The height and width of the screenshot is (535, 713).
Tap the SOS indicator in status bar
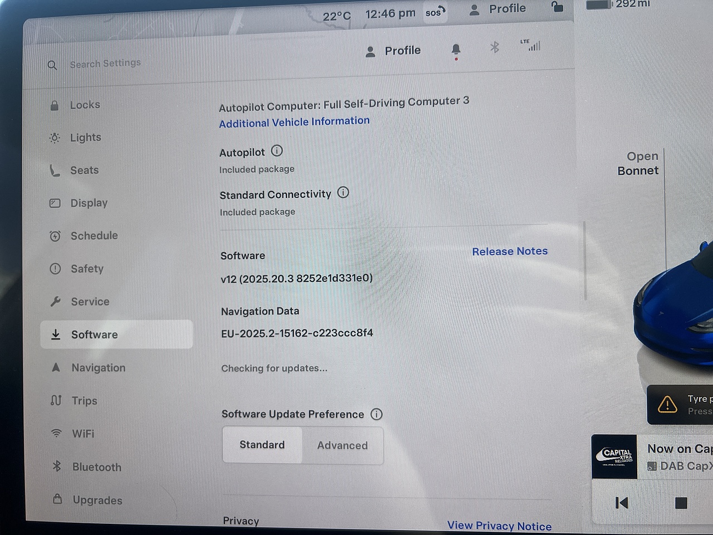(435, 12)
